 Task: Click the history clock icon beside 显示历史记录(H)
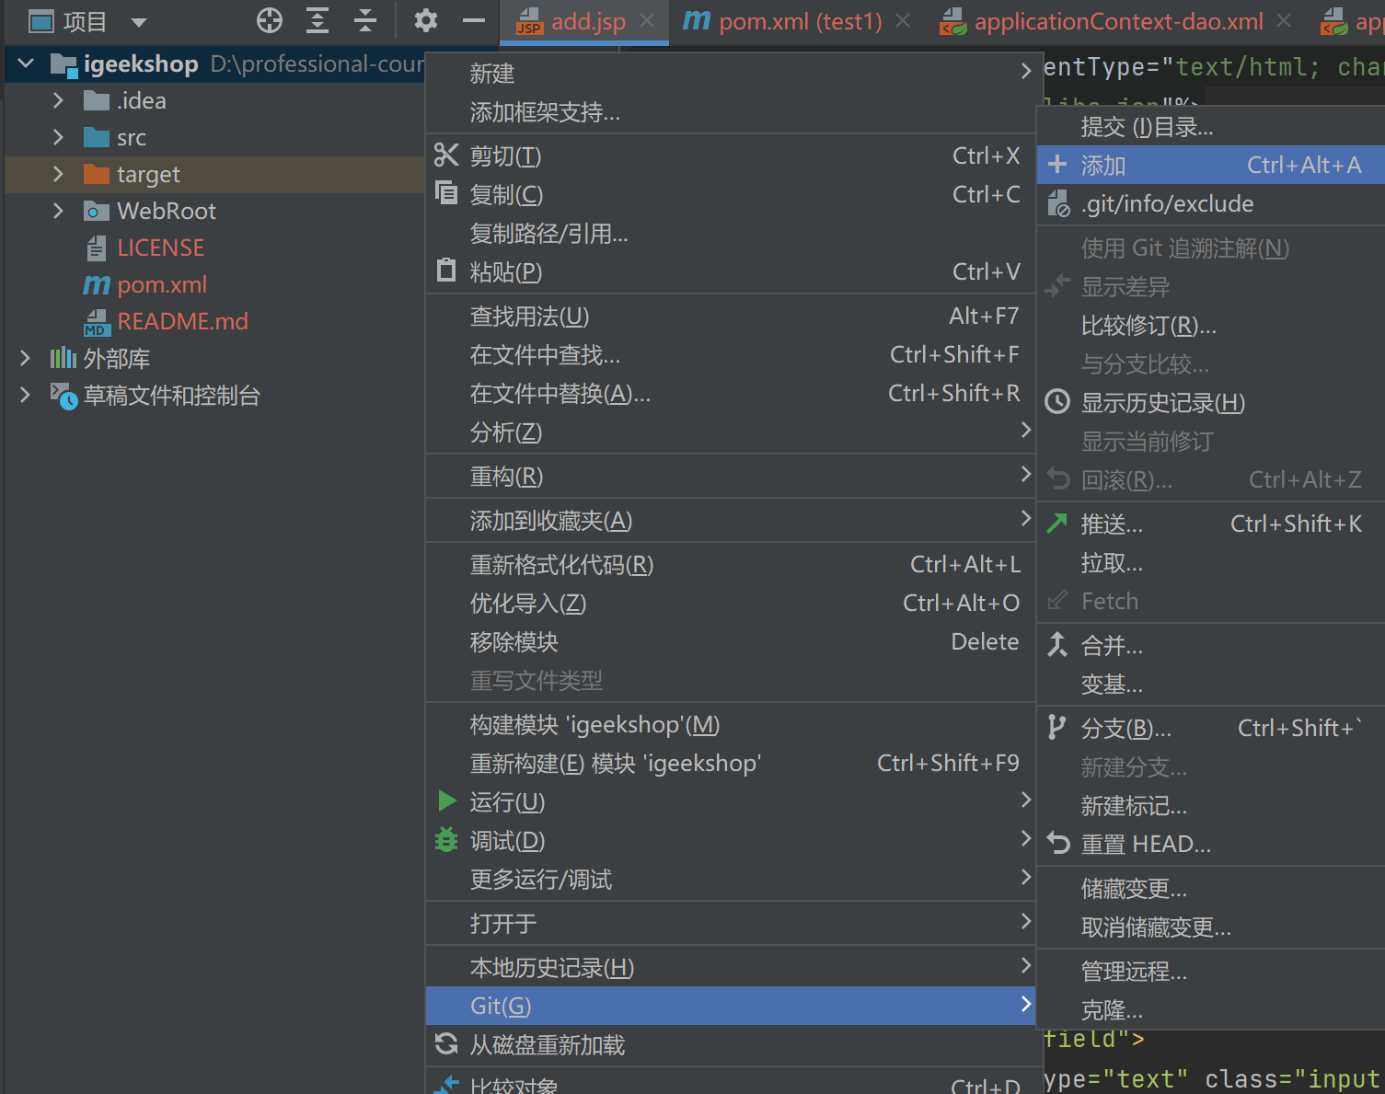tap(1056, 402)
